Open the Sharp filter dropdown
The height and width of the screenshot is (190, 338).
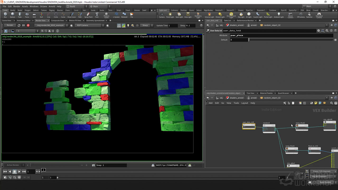tap(147, 25)
